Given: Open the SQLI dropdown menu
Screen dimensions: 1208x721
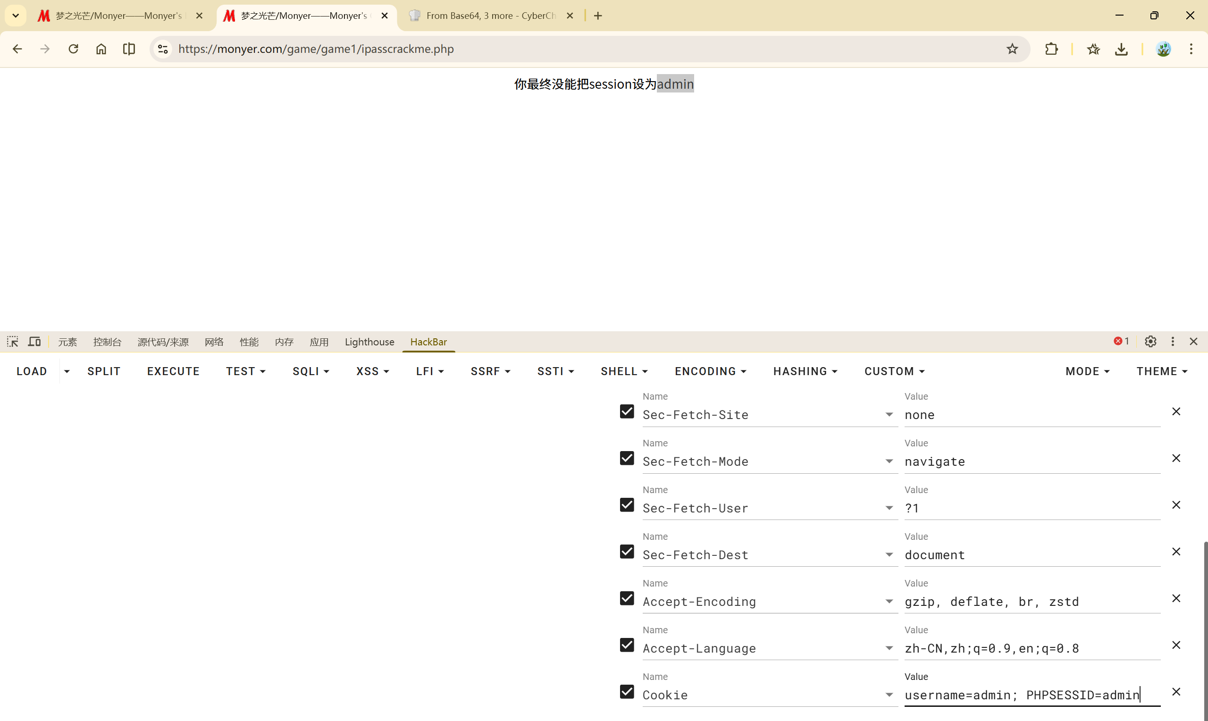Looking at the screenshot, I should 311,371.
